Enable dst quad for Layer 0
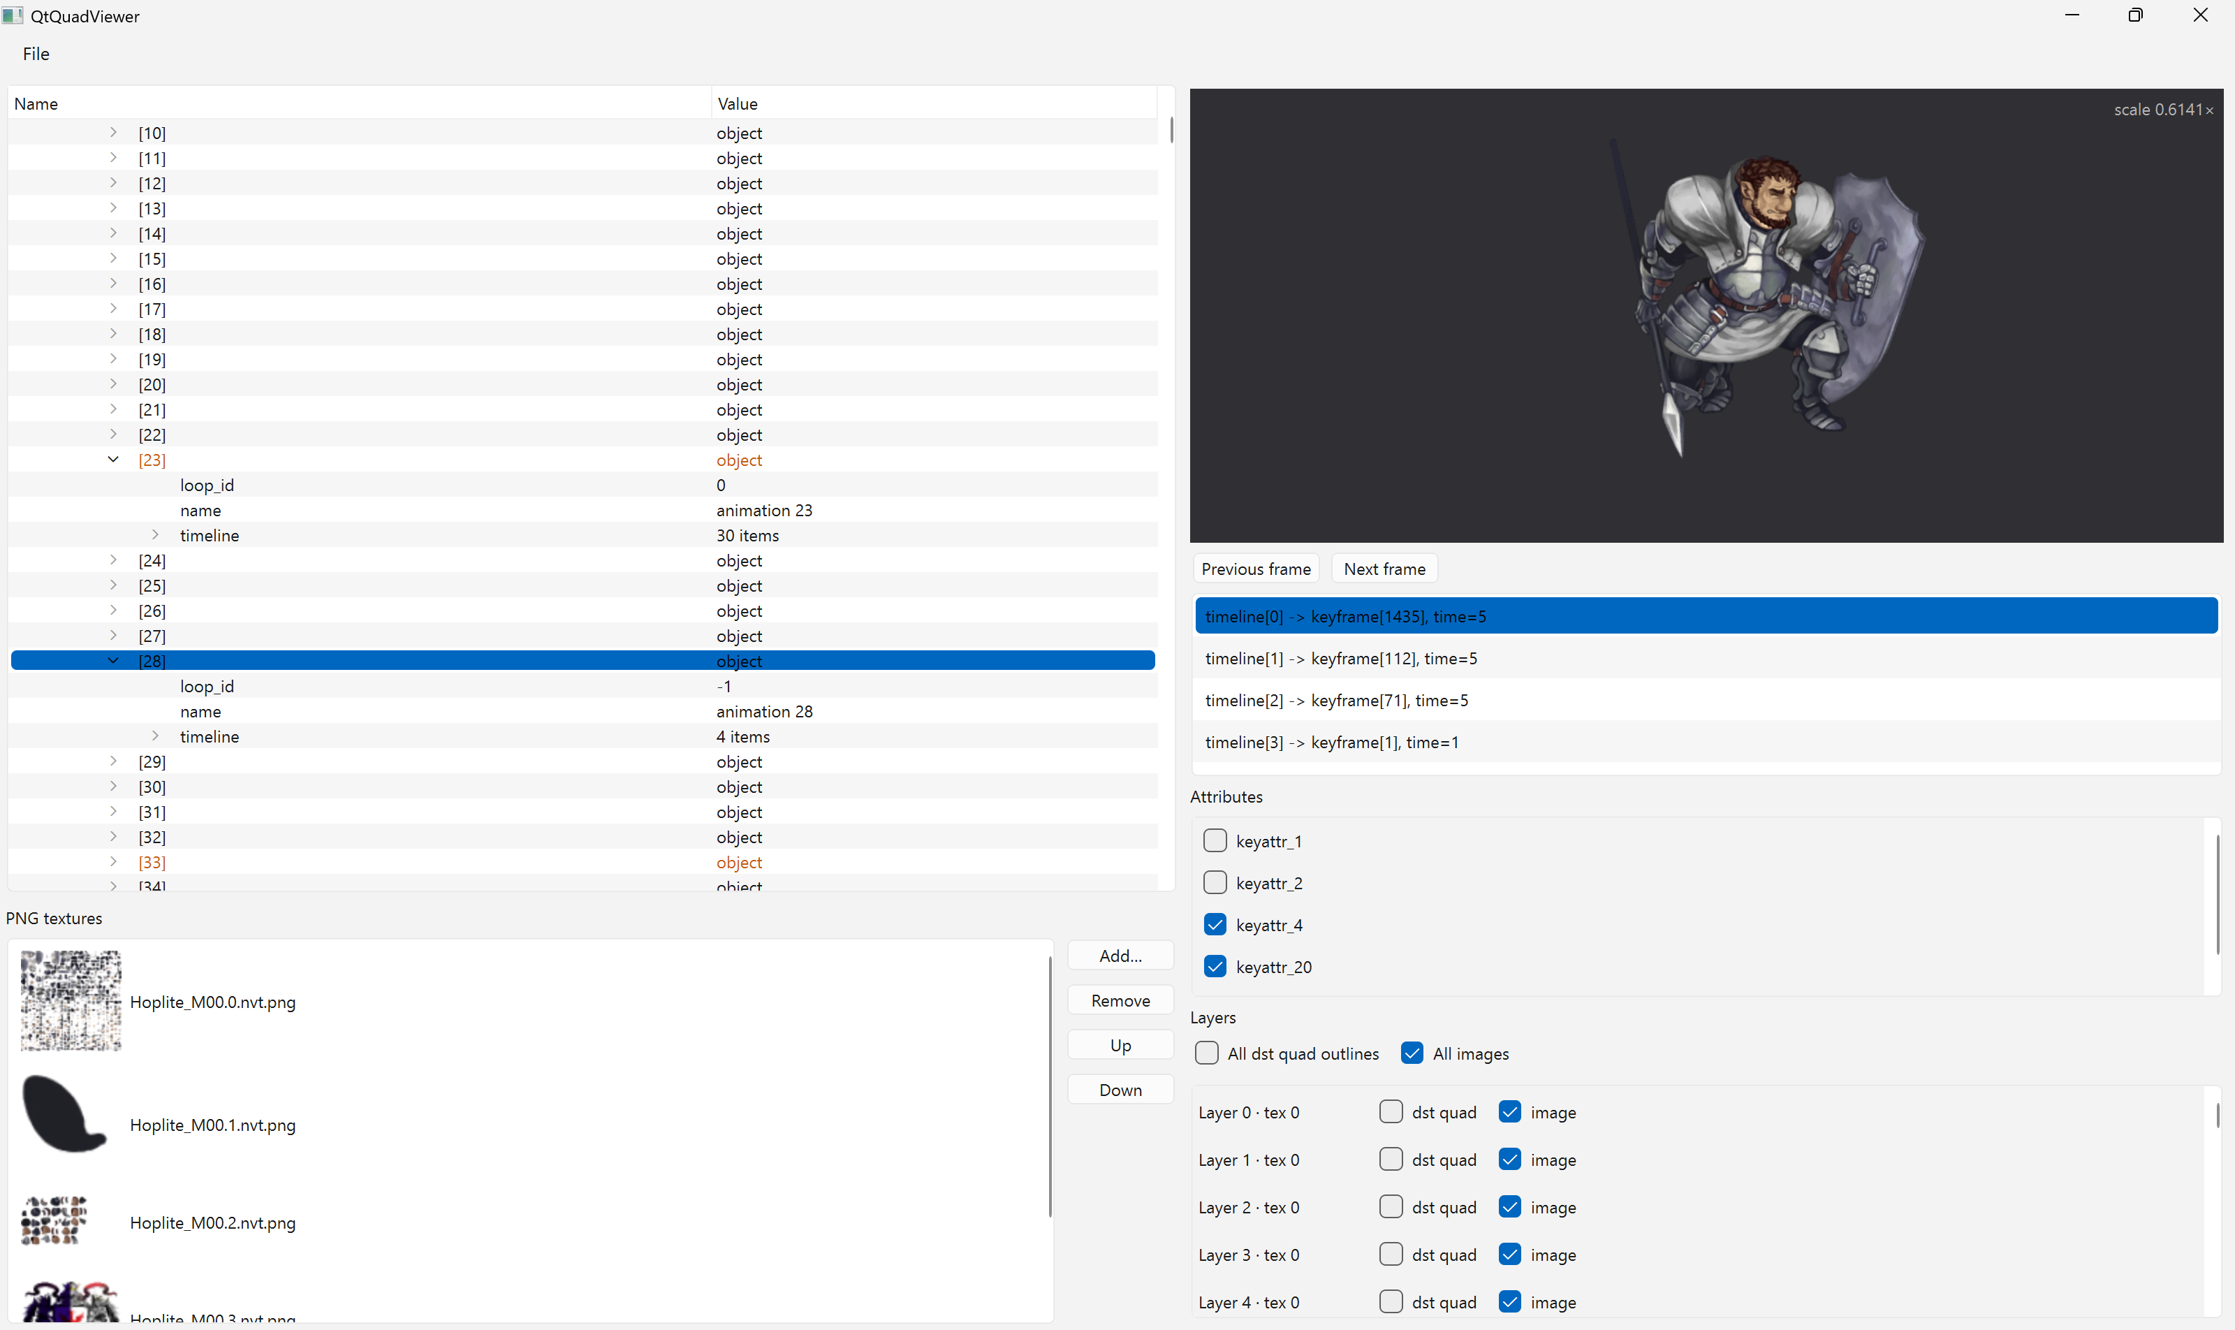 click(x=1391, y=1112)
